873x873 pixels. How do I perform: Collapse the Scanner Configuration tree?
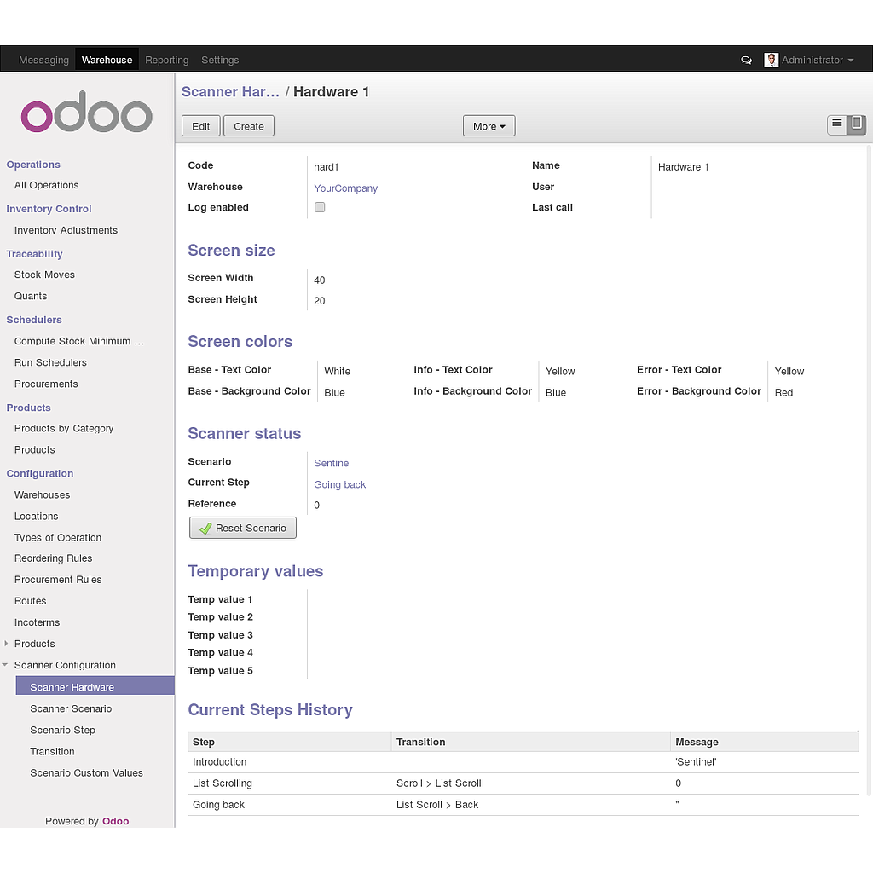pos(6,665)
